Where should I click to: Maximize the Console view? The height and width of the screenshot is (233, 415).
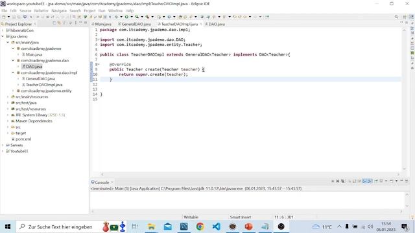click(407, 181)
